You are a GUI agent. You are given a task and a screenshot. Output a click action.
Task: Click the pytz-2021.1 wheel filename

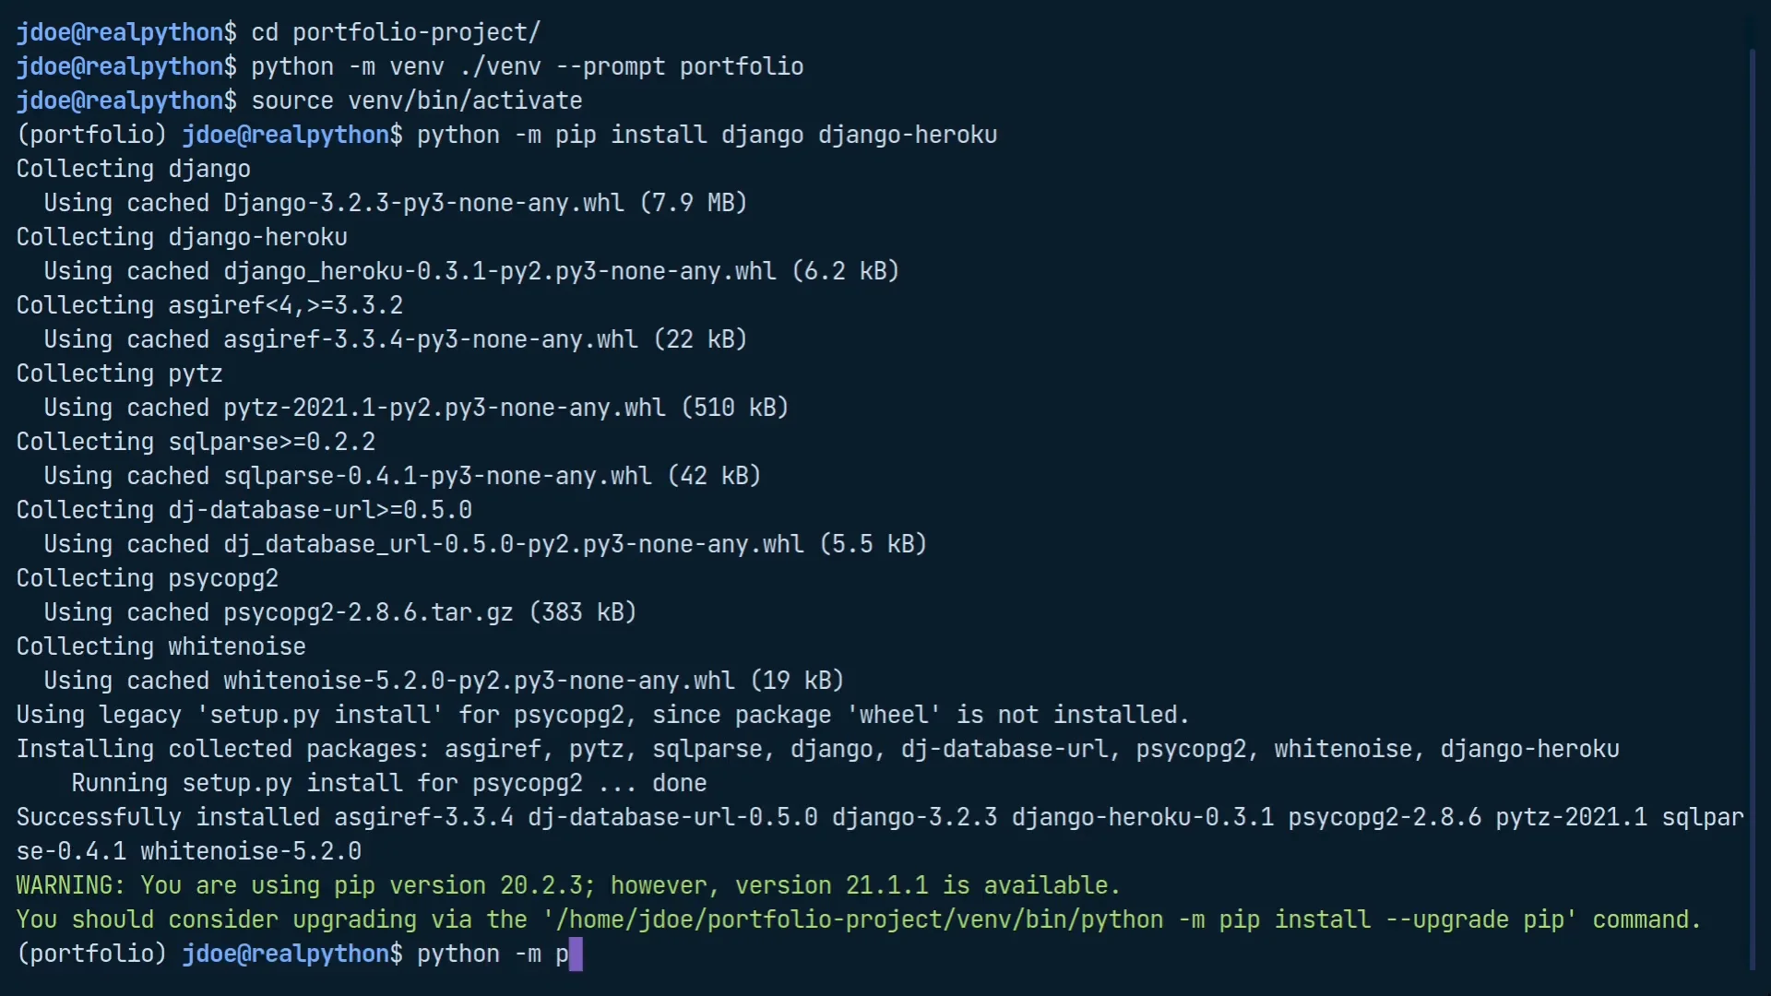(445, 408)
